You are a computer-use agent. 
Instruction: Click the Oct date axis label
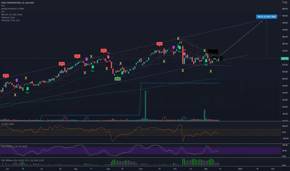(141, 169)
